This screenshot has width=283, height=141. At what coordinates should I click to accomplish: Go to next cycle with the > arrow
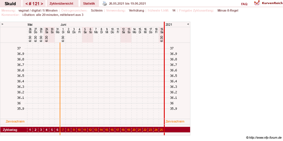point(42,4)
